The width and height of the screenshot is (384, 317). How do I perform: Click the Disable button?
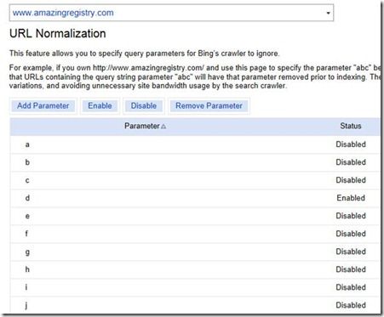[144, 105]
